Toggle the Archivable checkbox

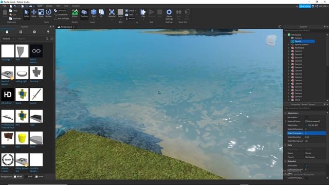(x=306, y=165)
